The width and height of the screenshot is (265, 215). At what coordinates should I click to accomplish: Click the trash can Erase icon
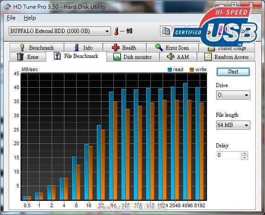coord(20,57)
